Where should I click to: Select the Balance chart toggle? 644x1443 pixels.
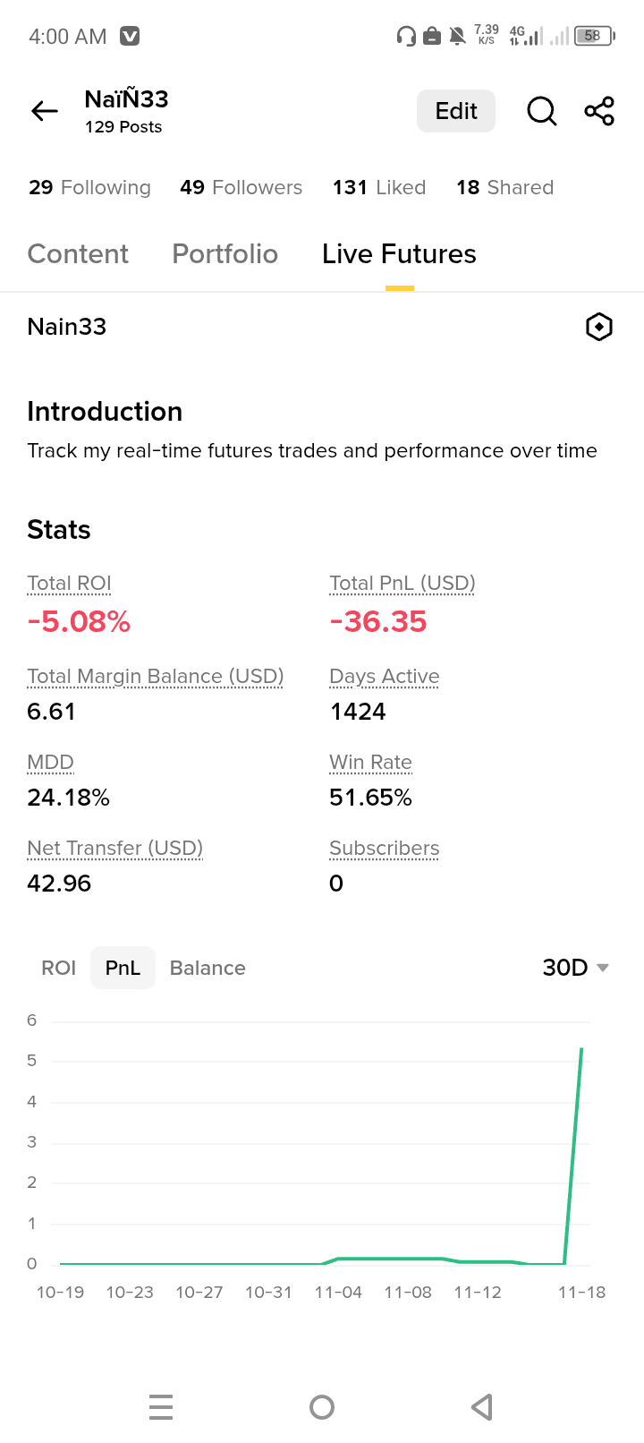click(208, 968)
